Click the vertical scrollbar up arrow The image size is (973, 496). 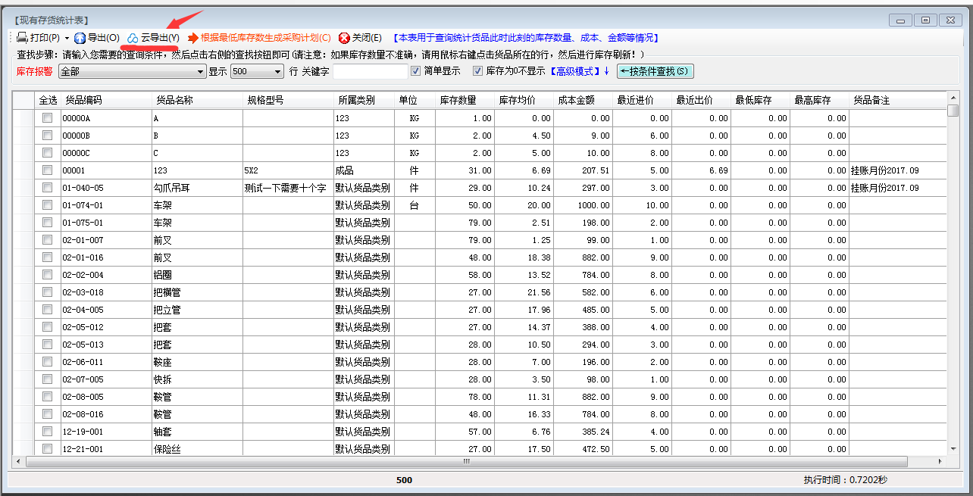pos(953,98)
